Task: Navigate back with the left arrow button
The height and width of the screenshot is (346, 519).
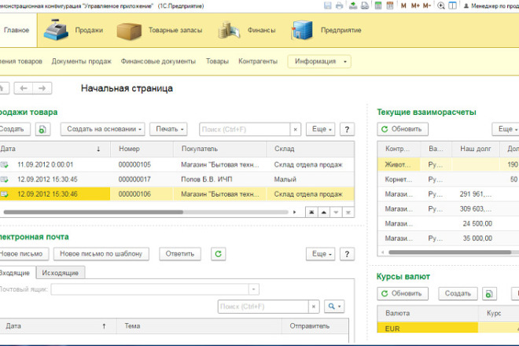Action: click(x=24, y=88)
